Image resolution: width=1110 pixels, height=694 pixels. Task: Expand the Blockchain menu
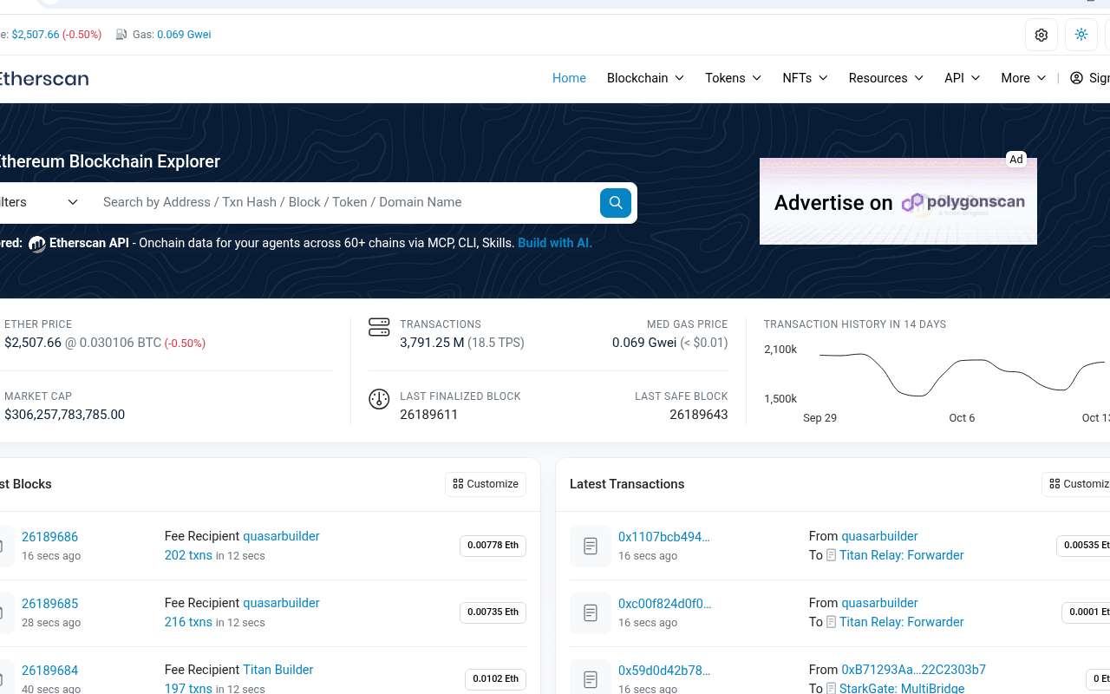[645, 78]
